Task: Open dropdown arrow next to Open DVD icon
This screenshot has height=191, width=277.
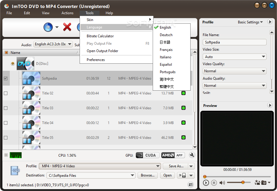Action: point(57,27)
